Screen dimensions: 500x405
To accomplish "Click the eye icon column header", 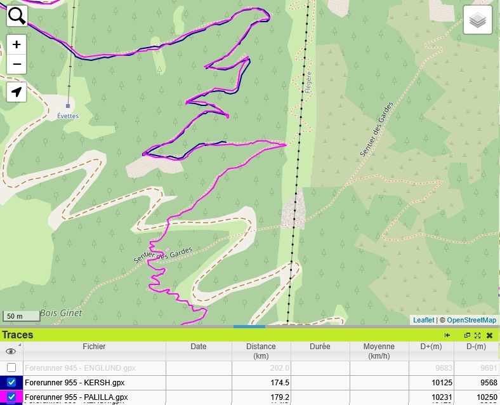I will tap(11, 351).
